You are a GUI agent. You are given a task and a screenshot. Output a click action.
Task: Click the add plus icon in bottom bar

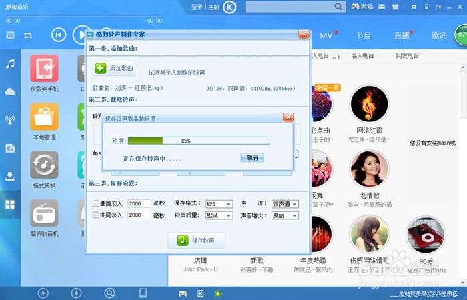click(43, 293)
